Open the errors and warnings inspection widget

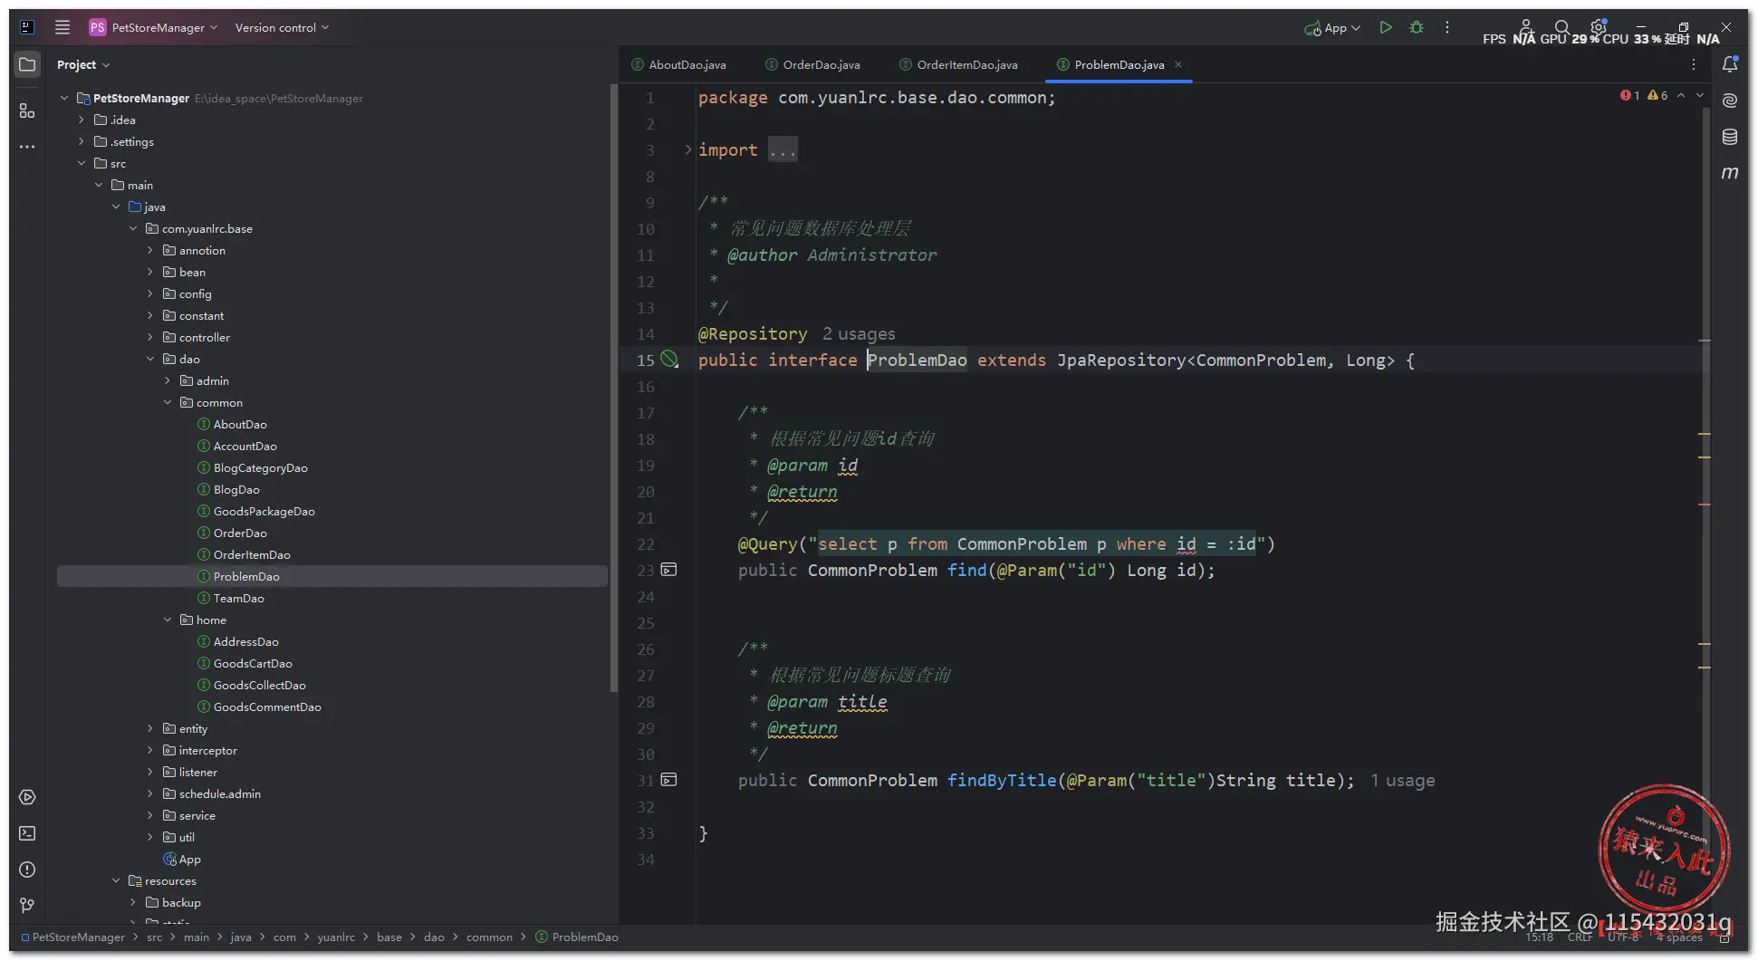coord(1644,95)
